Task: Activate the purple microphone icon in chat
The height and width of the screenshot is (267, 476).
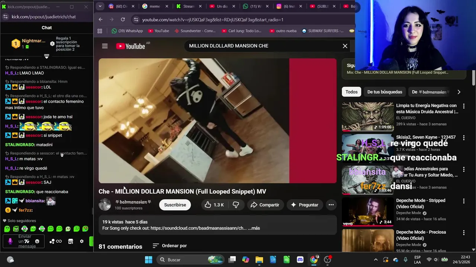Action: coord(10,241)
